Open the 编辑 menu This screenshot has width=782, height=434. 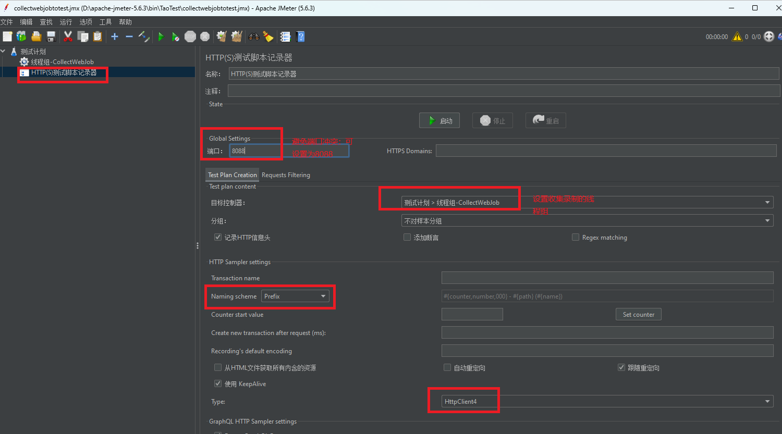(x=26, y=22)
